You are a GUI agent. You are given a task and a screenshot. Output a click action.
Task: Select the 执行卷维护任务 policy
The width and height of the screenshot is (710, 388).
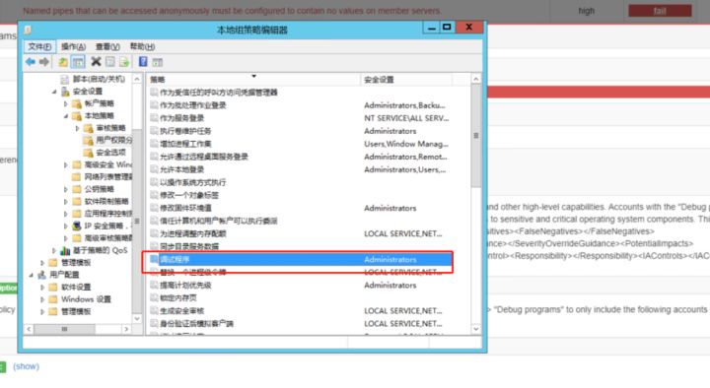[185, 131]
